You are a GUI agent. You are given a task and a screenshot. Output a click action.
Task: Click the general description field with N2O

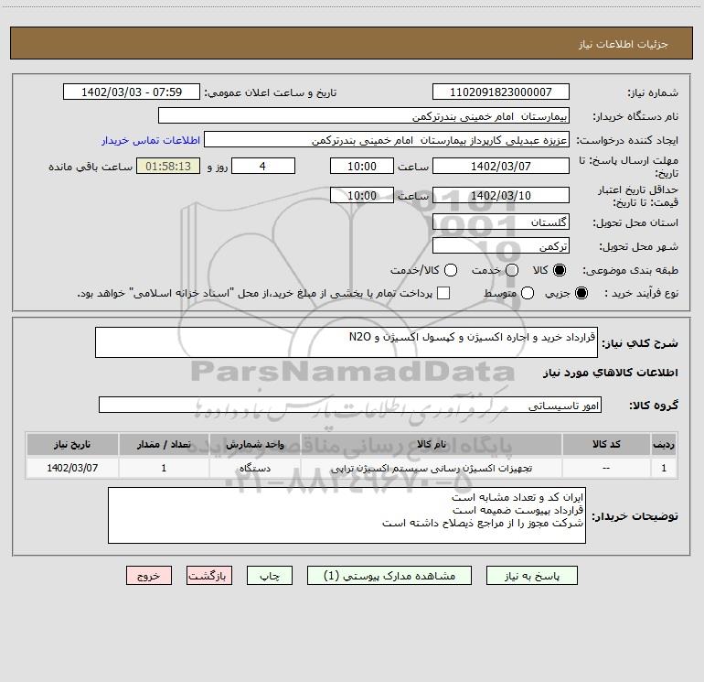(x=347, y=342)
